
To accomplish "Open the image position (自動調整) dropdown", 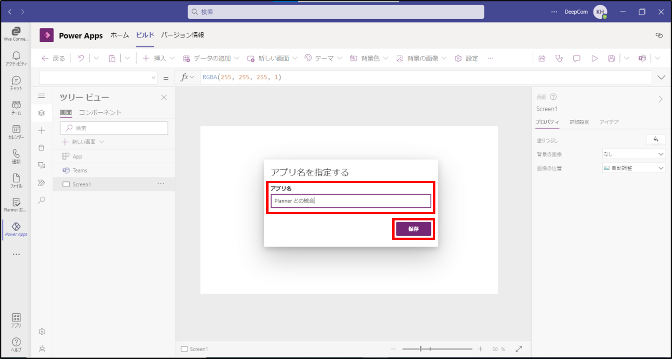I will [x=634, y=168].
